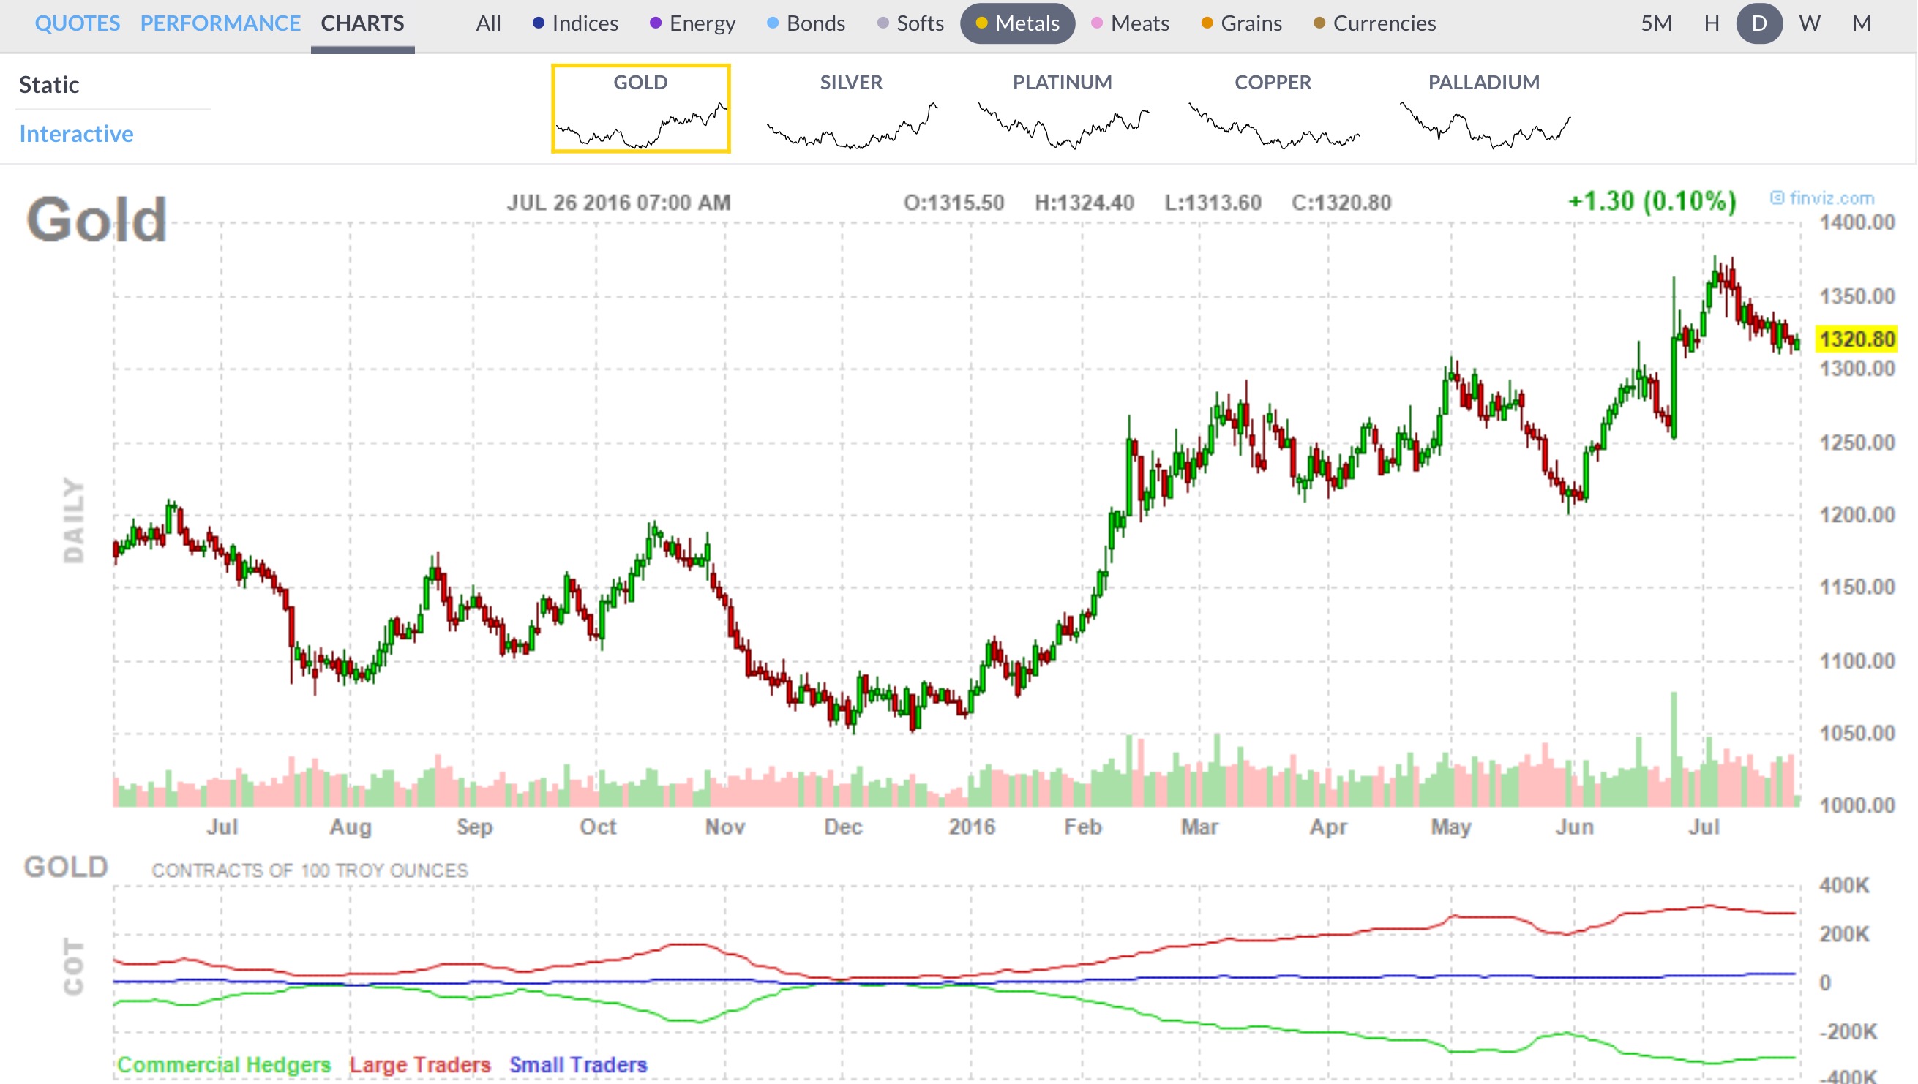Click the yellow 1320.80 price label

(x=1857, y=339)
